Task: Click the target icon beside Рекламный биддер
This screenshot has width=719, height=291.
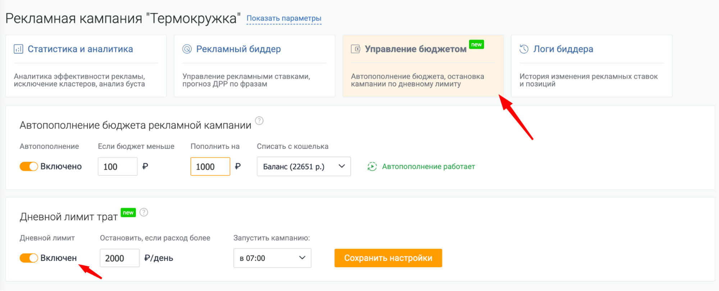Action: (187, 49)
